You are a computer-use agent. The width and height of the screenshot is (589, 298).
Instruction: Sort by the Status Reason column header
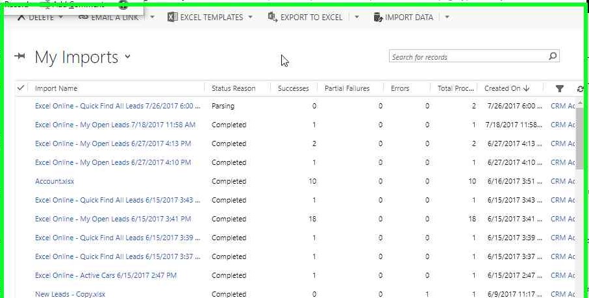click(233, 88)
